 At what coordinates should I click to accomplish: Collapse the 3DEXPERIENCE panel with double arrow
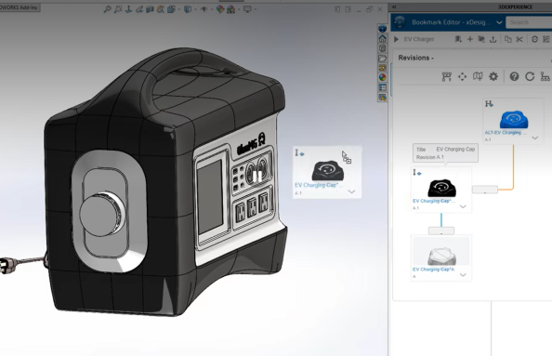click(394, 7)
